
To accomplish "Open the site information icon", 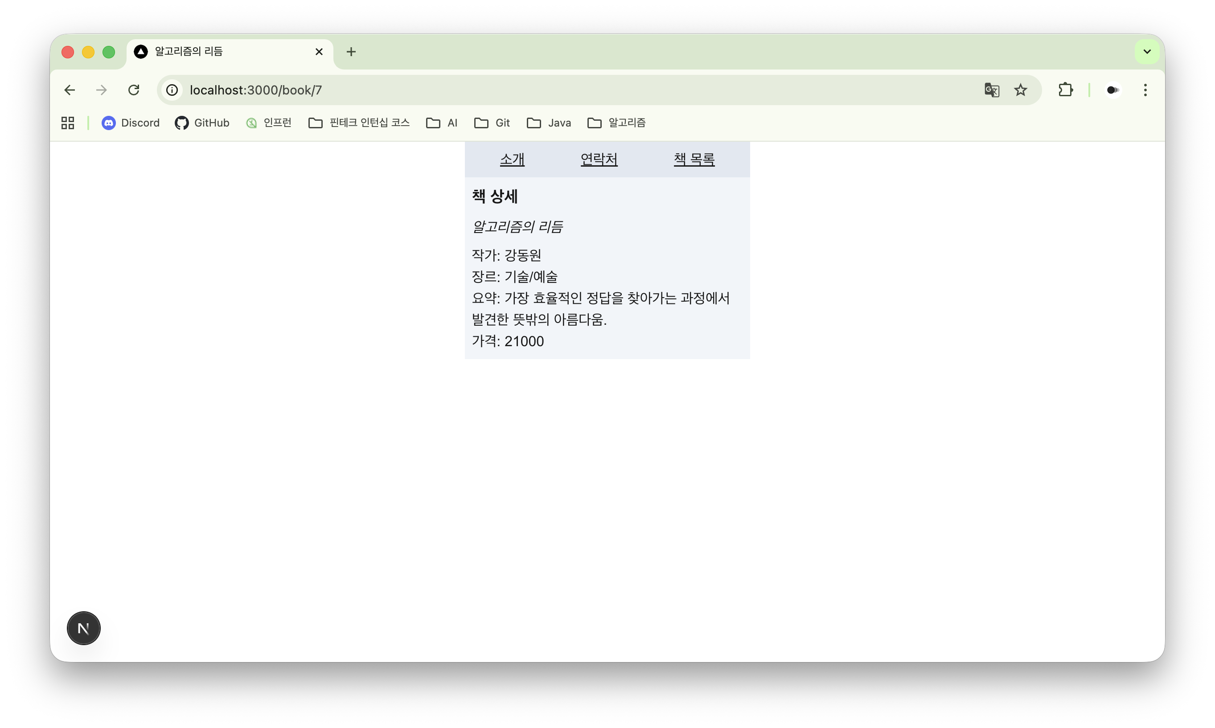I will (x=172, y=90).
